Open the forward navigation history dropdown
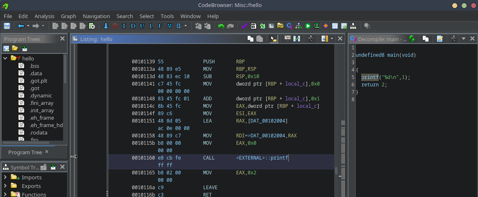The image size is (478, 197). (x=43, y=26)
